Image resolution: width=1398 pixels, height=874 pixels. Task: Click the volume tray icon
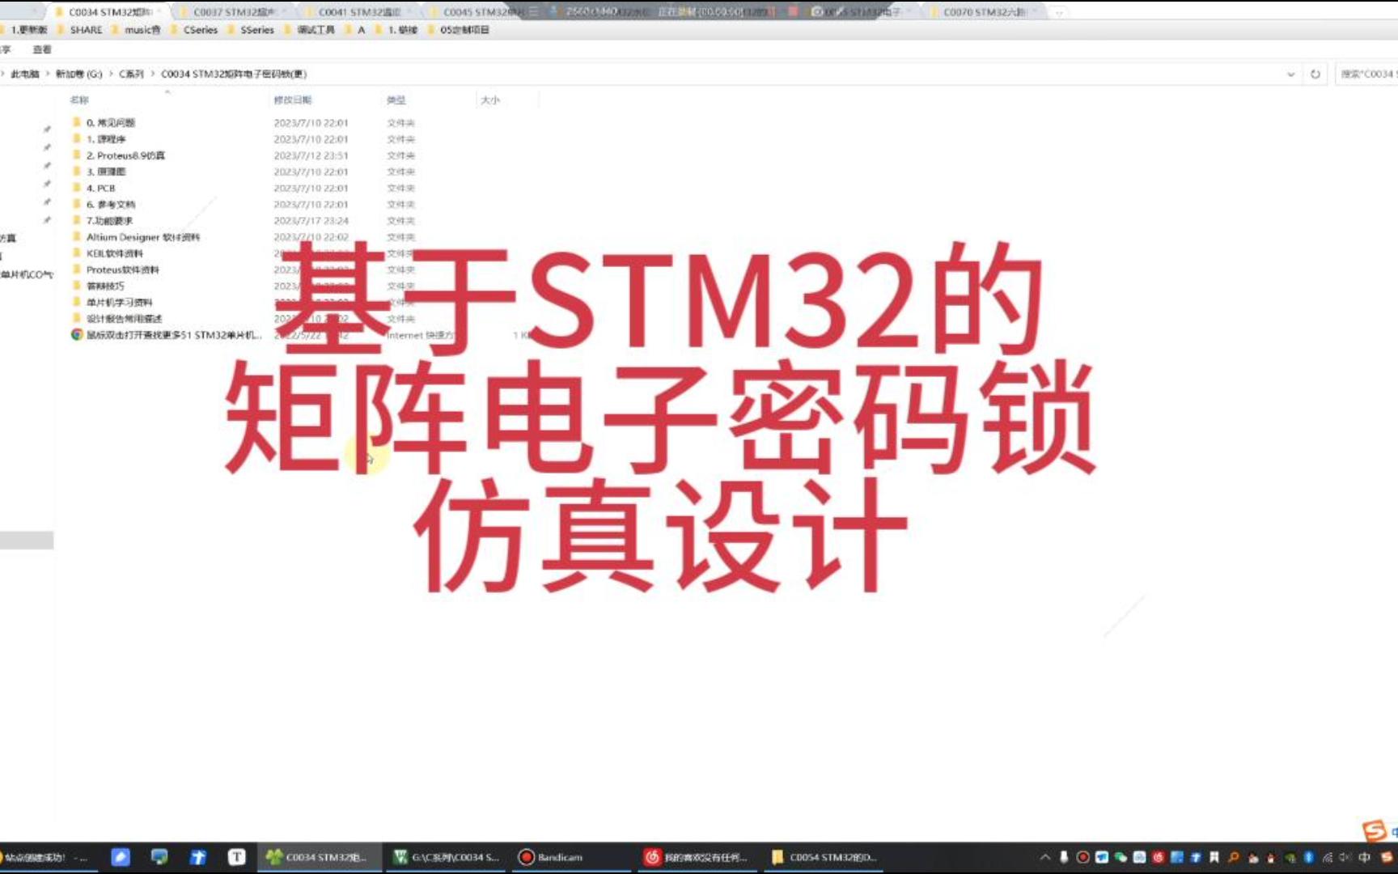click(x=1345, y=857)
